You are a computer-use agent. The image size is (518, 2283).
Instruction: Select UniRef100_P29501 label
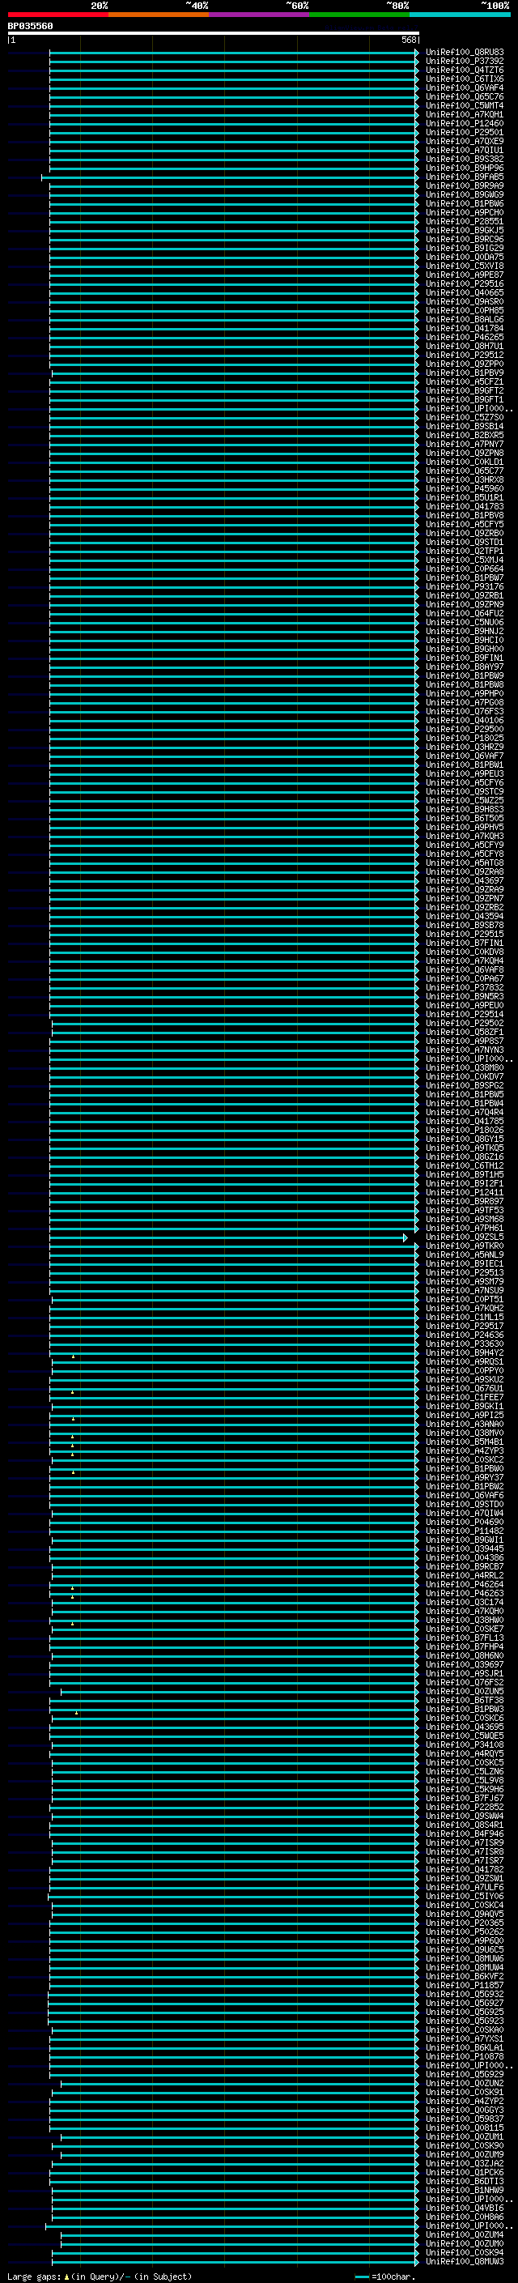(x=464, y=132)
